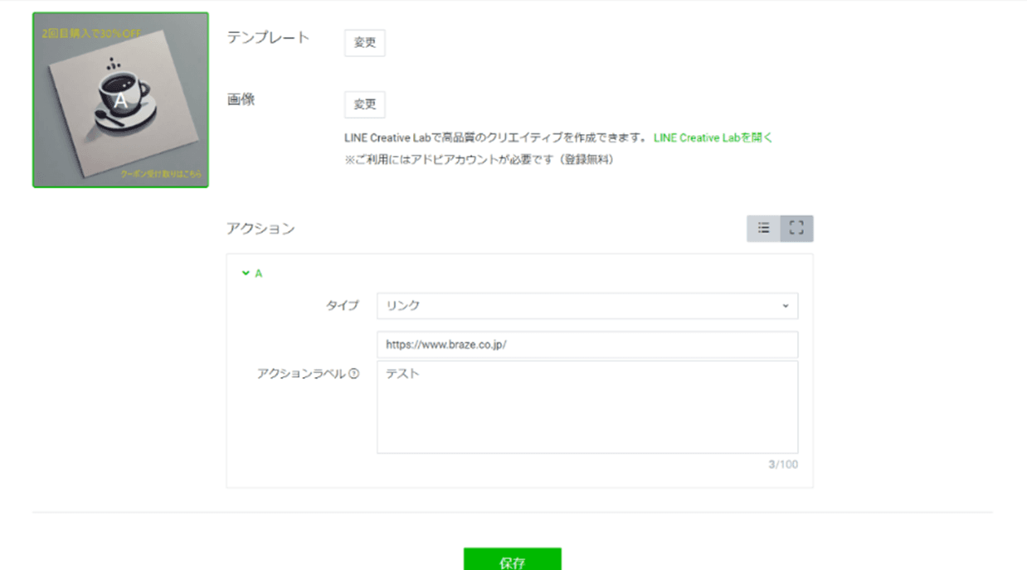Collapse the action A section chevron

246,273
